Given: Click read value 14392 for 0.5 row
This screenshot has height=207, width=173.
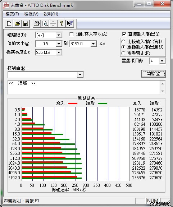Looking at the screenshot, I should coord(157,110).
